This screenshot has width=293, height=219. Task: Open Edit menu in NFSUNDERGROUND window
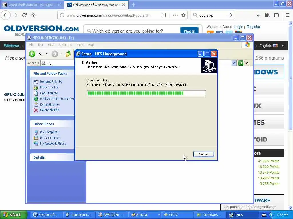41,45
